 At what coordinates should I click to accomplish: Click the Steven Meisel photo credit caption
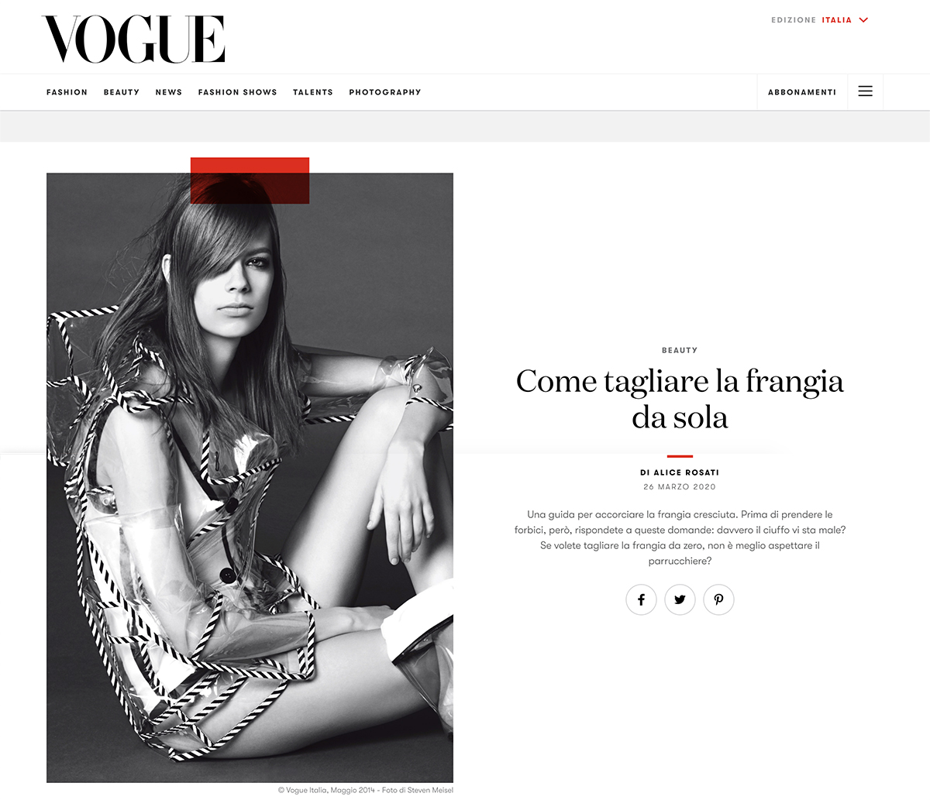366,790
